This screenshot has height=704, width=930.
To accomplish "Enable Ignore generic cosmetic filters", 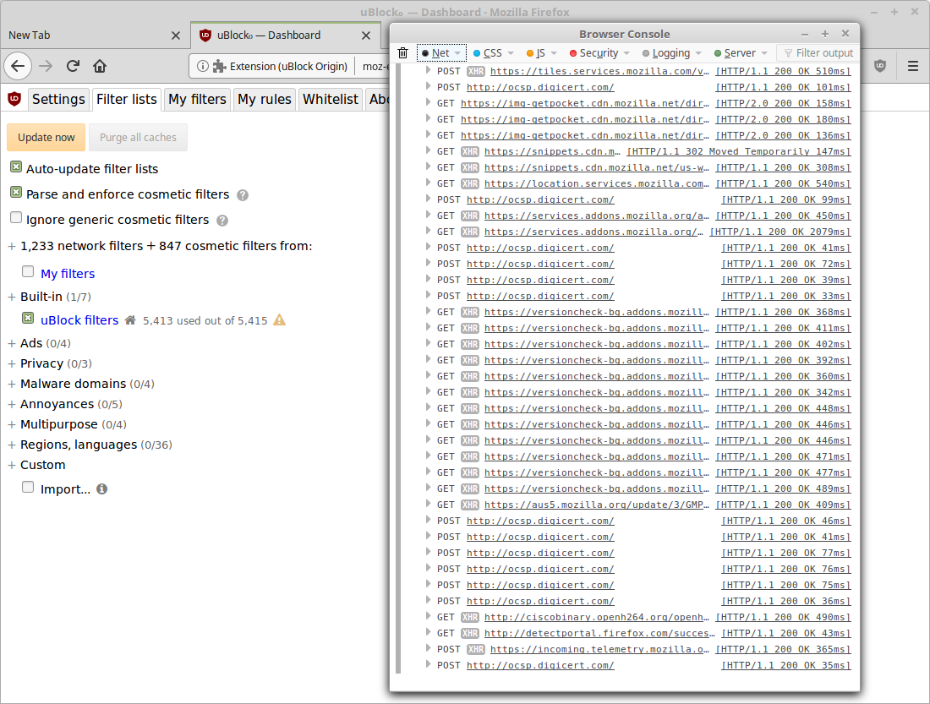I will pyautogui.click(x=15, y=216).
